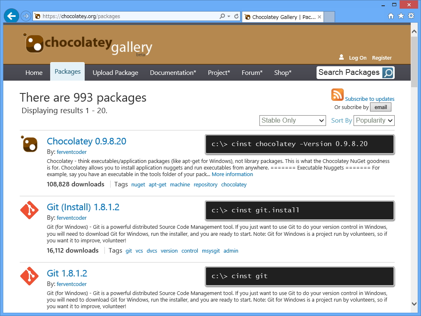Click the address bar dropdown arrow
The height and width of the screenshot is (316, 421).
click(229, 16)
